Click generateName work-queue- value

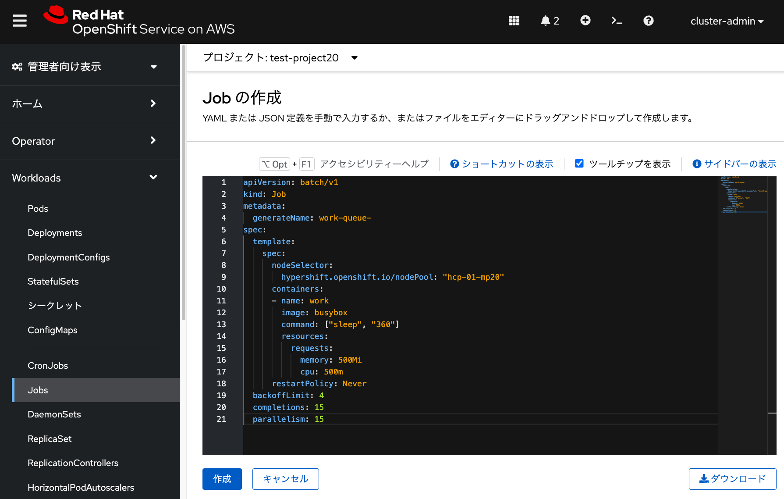click(345, 218)
